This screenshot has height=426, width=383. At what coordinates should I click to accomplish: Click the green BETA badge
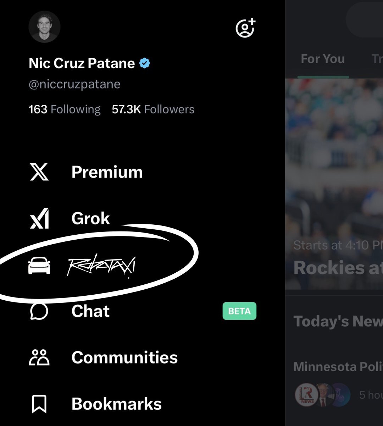239,311
